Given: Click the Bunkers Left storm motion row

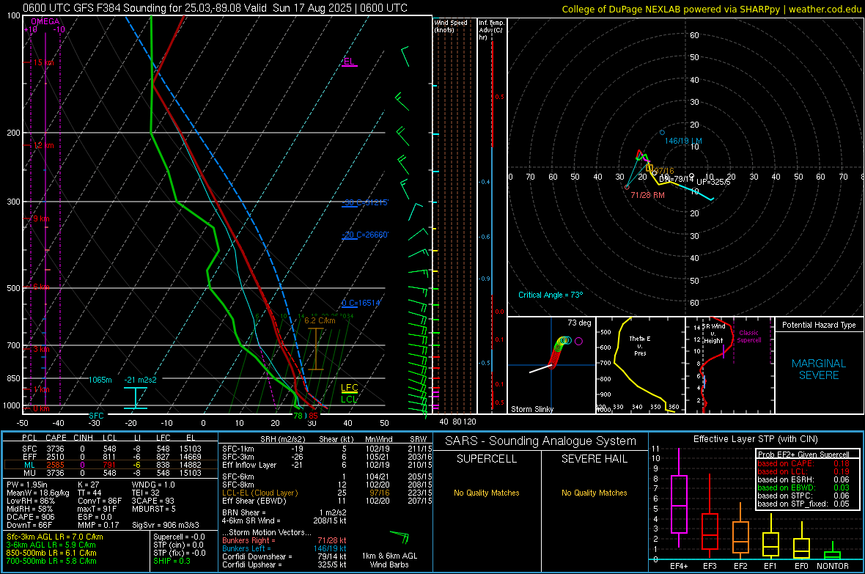Looking at the screenshot, I should 284,548.
